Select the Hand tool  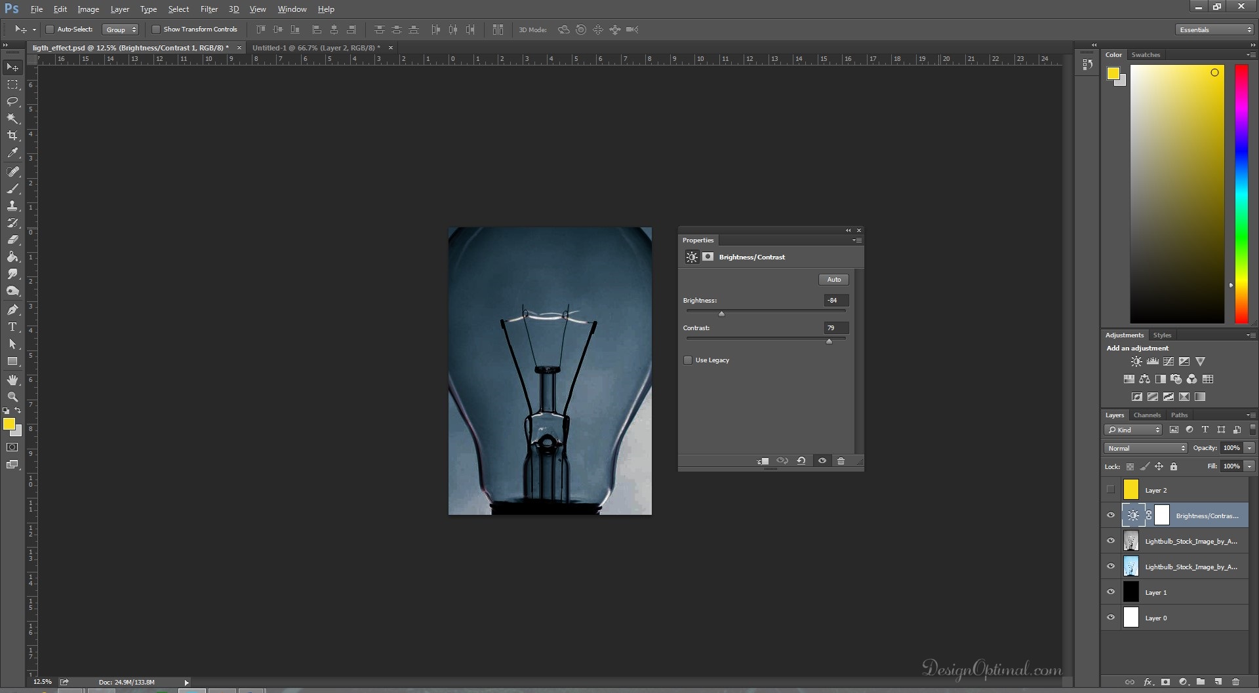click(12, 380)
